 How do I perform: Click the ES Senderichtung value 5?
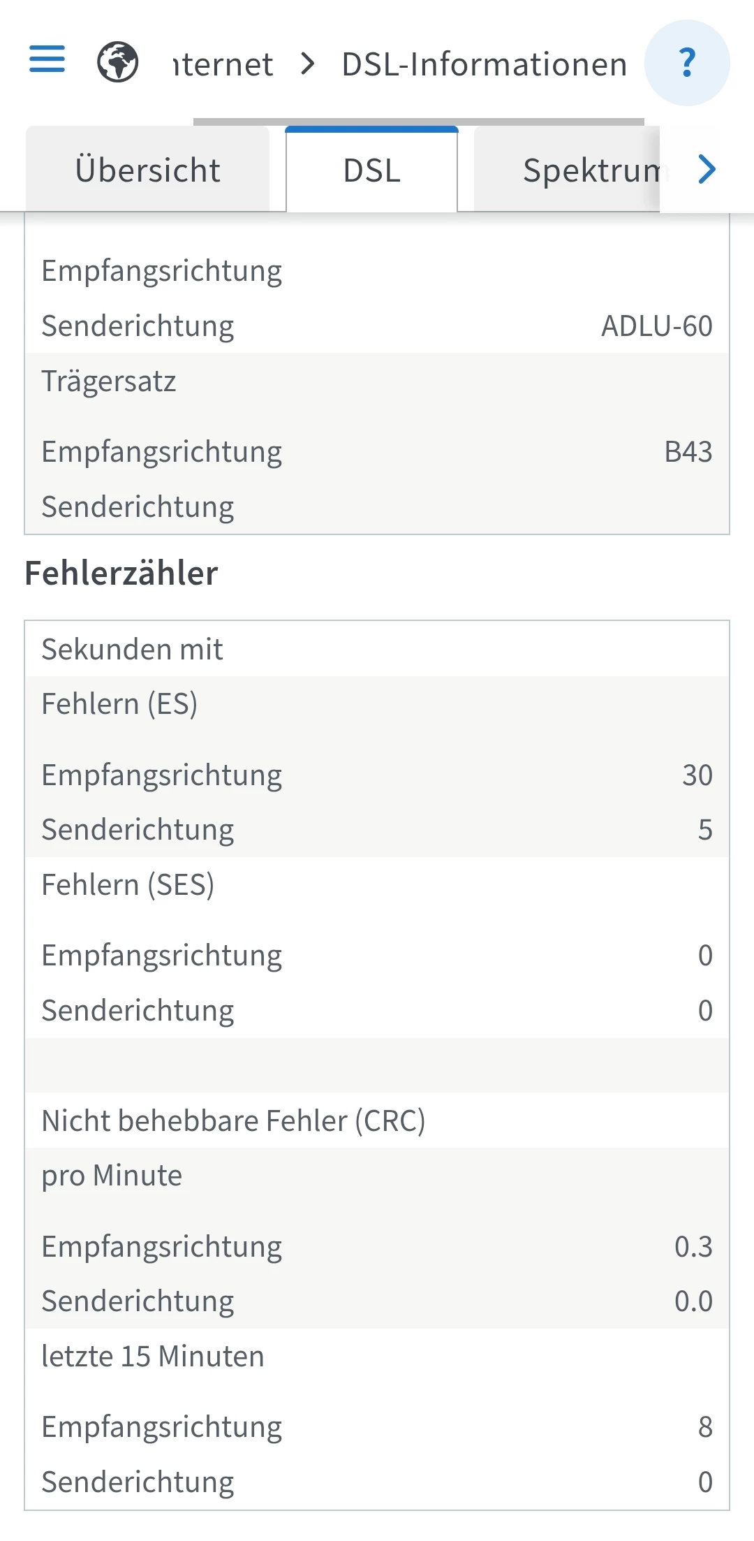pyautogui.click(x=704, y=830)
